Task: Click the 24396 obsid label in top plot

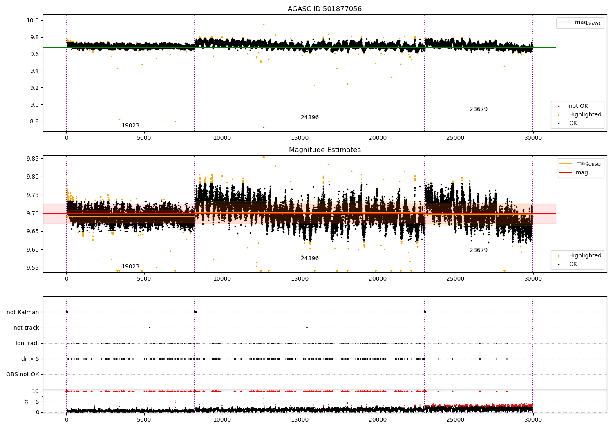Action: tap(310, 118)
